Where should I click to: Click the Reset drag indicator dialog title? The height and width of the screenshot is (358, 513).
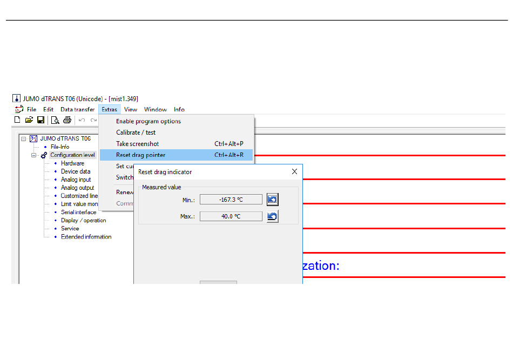165,172
